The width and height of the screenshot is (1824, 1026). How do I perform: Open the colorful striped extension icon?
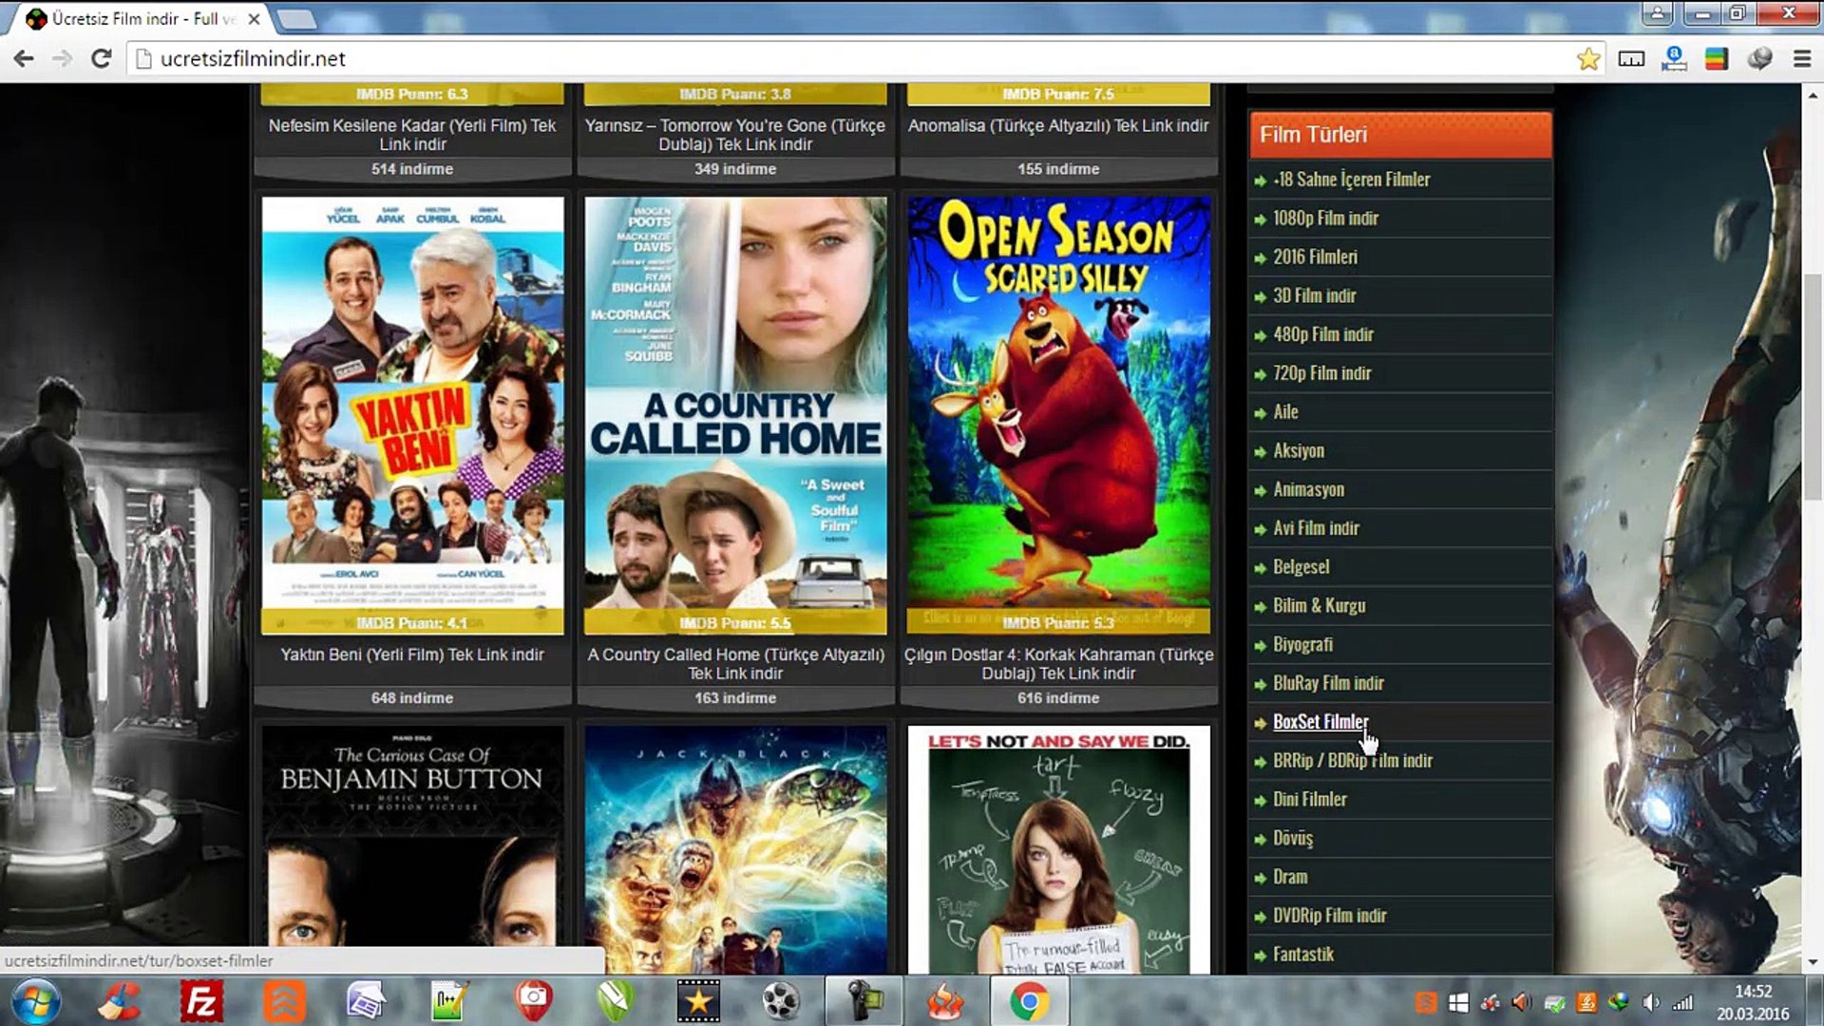point(1717,59)
